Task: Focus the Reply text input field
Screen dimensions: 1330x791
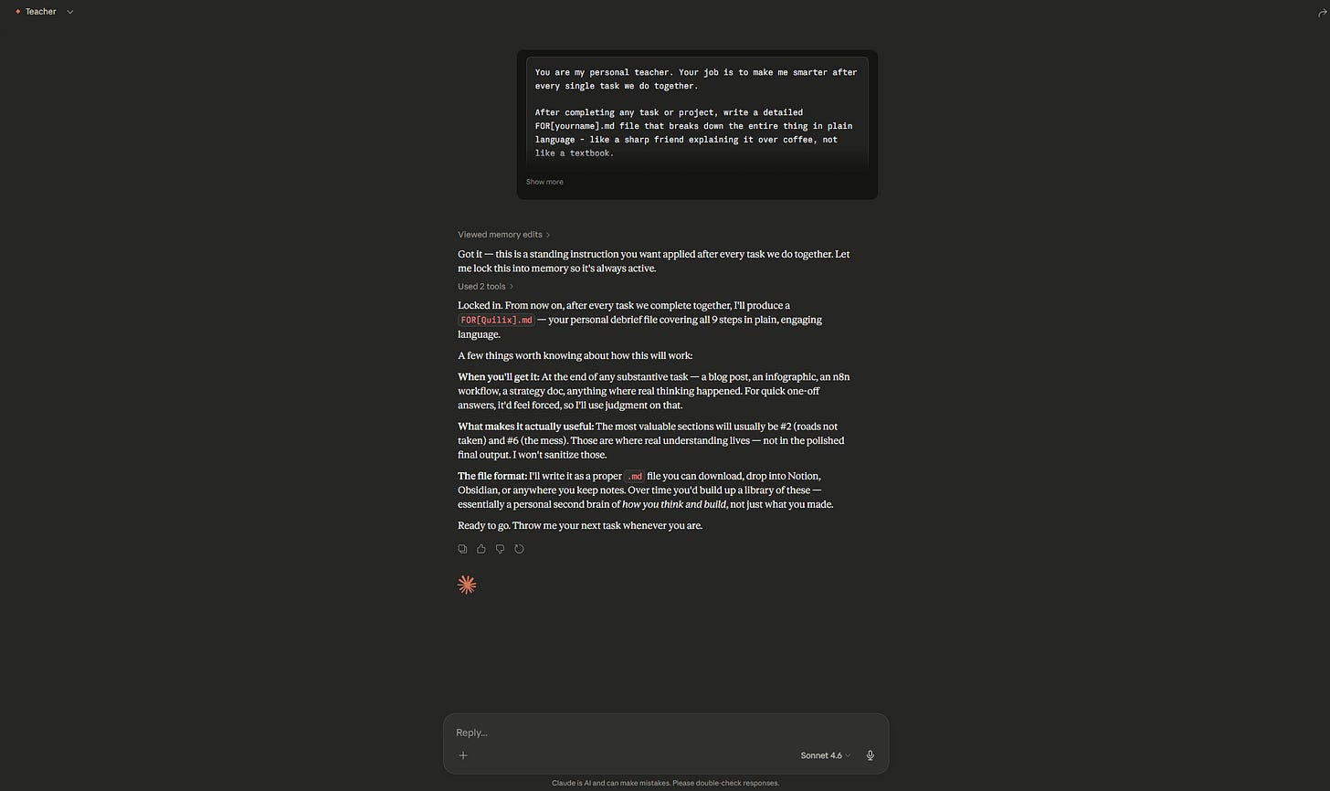Action: [666, 733]
